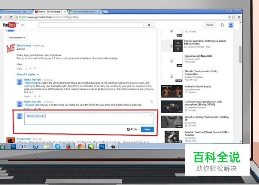
Task: Open the Top comments dropdown
Action: (17, 38)
